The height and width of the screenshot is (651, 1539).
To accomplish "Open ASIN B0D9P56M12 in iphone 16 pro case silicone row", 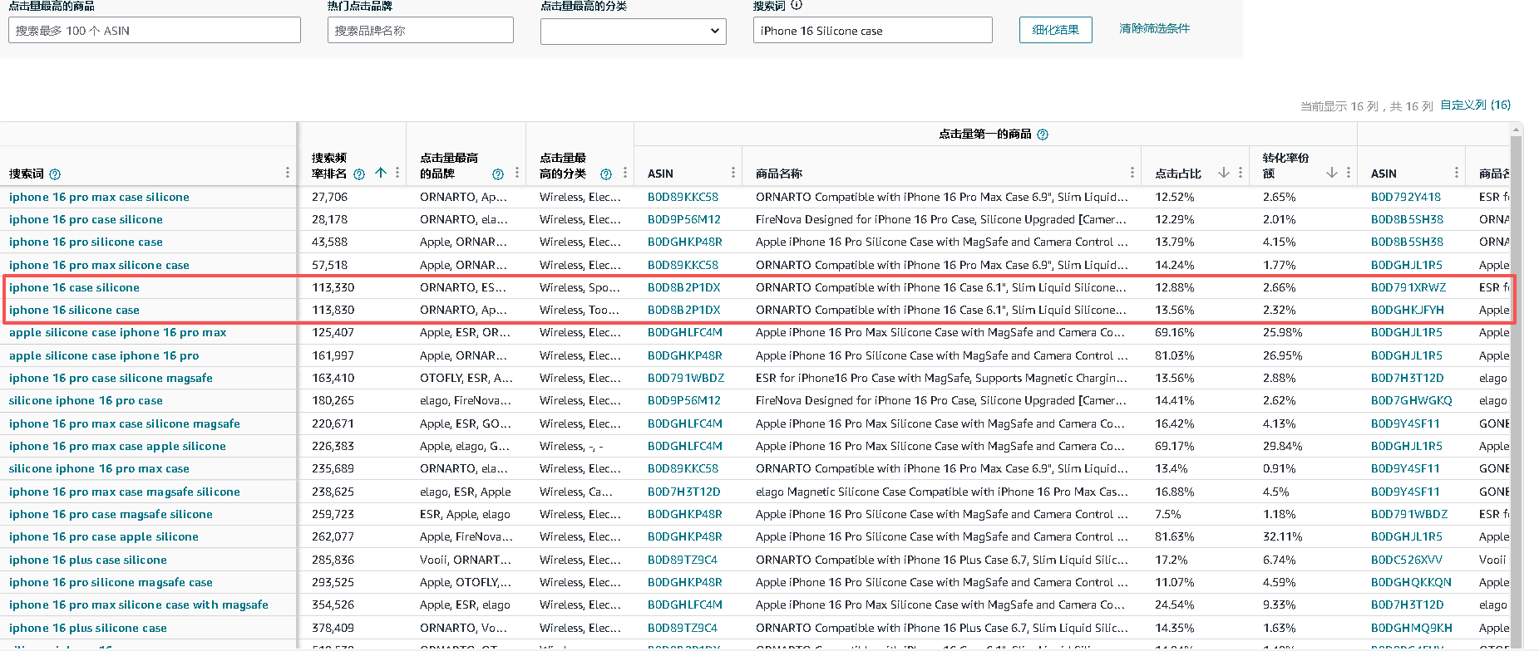I will tap(684, 220).
